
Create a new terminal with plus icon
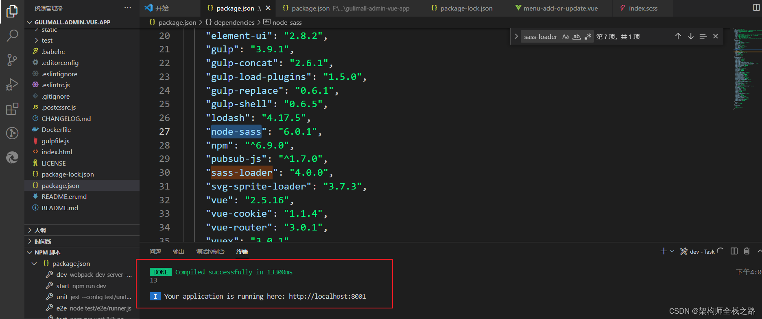click(664, 251)
